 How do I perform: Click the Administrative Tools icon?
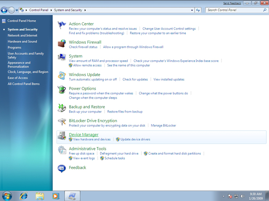pyautogui.click(x=62, y=151)
